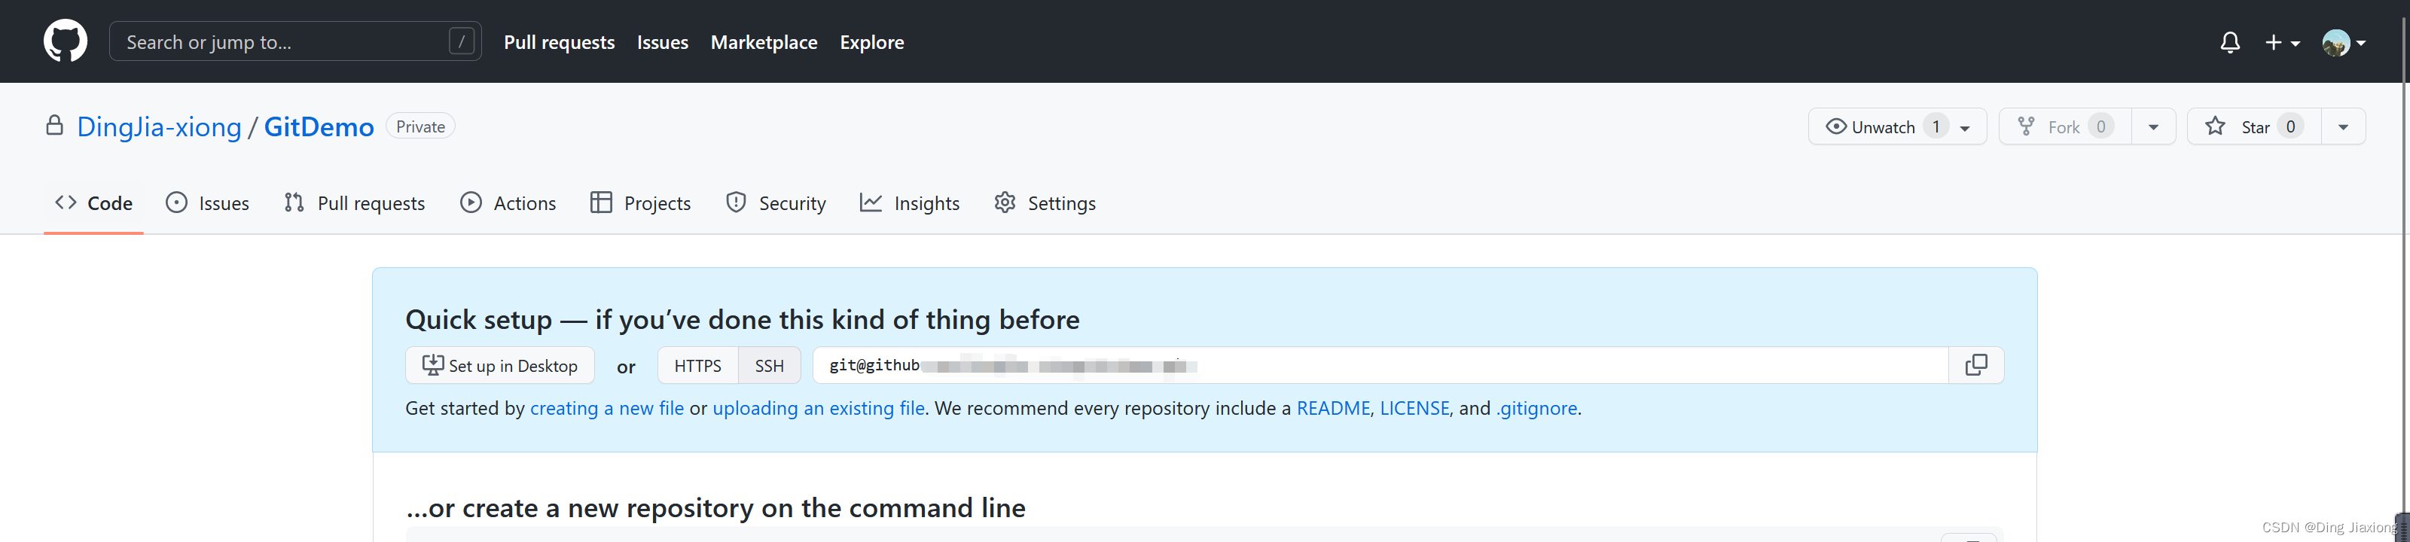Open the .gitignore link
The width and height of the screenshot is (2410, 542).
pyautogui.click(x=1536, y=408)
